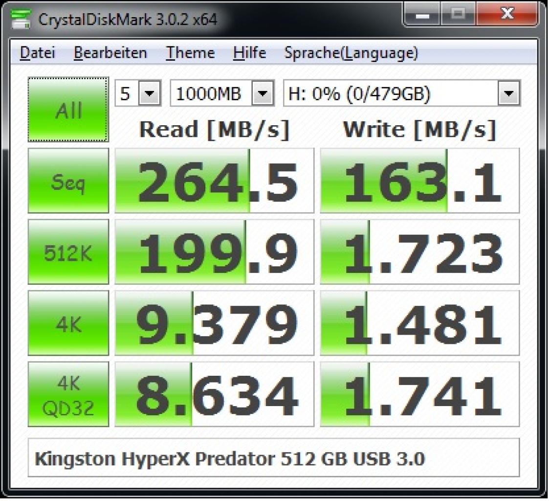
Task: Click the Read [MB/s] column header
Action: click(x=214, y=130)
